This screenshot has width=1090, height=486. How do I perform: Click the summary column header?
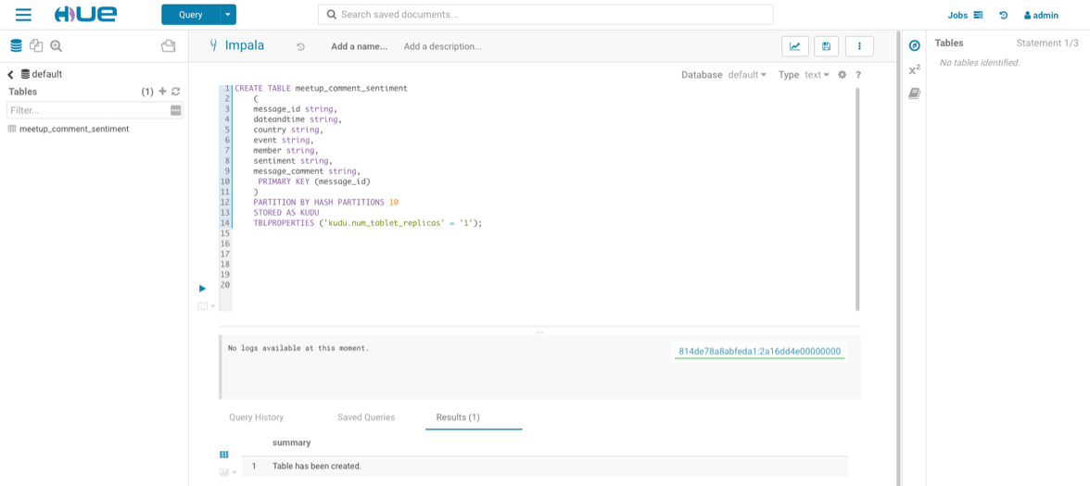pyautogui.click(x=291, y=442)
